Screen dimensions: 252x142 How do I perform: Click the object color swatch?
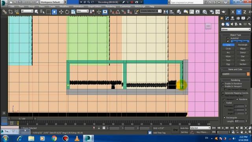click(x=248, y=74)
